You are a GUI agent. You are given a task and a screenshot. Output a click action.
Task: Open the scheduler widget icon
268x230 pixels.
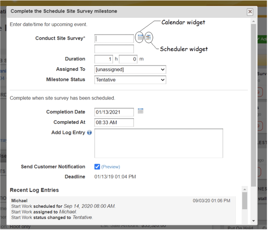148,37
